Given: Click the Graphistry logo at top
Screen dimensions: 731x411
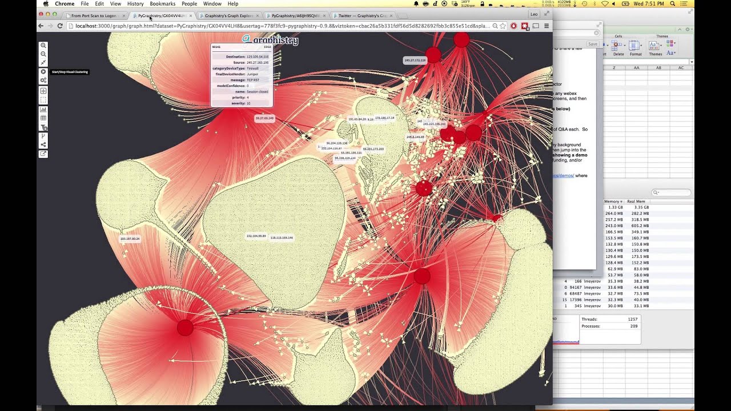Looking at the screenshot, I should 270,39.
